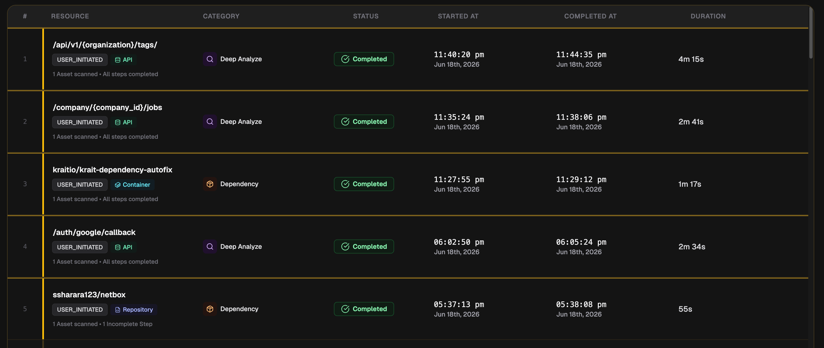Click the 'All steps completed' note under /auth/google/callback
The width and height of the screenshot is (824, 348).
[x=130, y=262]
